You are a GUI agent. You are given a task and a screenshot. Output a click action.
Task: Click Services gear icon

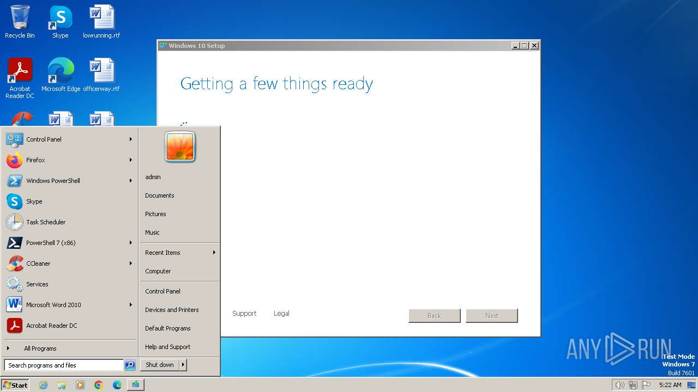(x=14, y=284)
